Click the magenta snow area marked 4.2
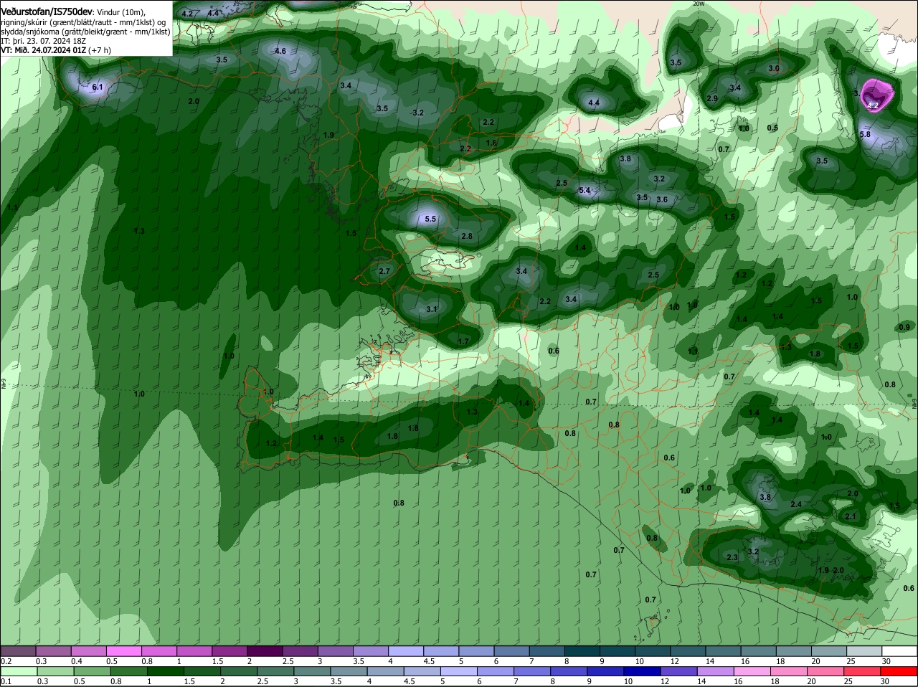 click(876, 95)
